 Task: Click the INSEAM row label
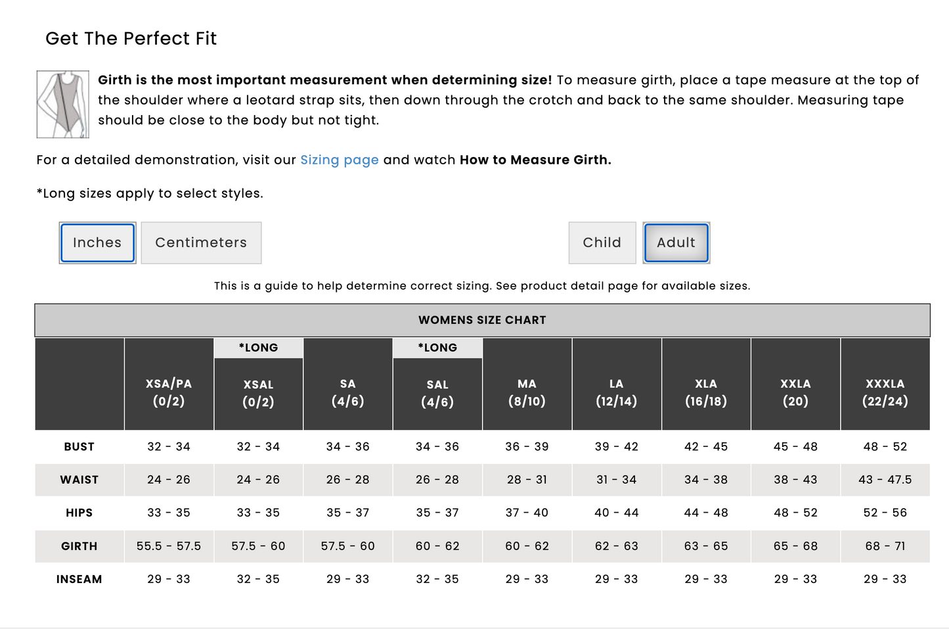pyautogui.click(x=79, y=579)
